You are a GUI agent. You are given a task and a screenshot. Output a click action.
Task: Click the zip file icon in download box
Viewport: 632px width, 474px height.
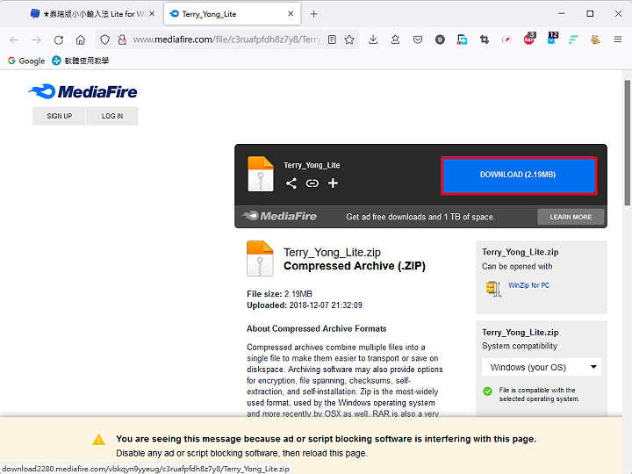[261, 174]
